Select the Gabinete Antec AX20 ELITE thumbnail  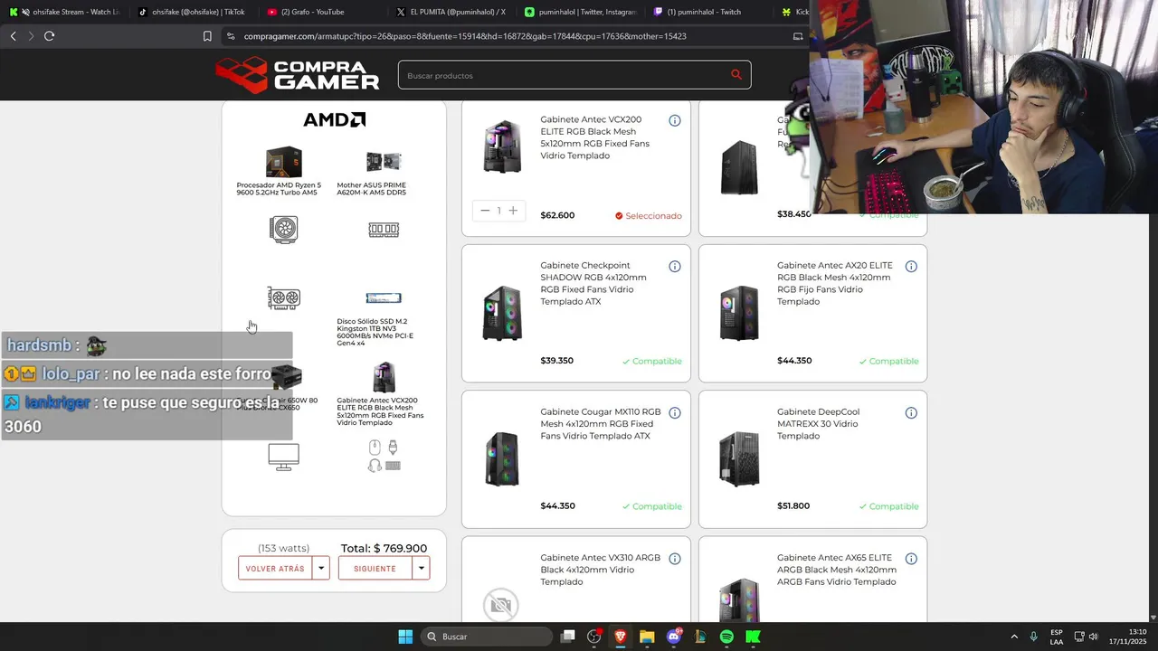coord(739,313)
